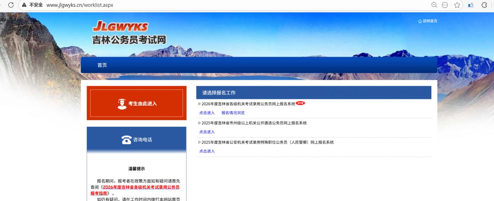
Task: Click the 不安全 label in address bar
Action: point(36,5)
